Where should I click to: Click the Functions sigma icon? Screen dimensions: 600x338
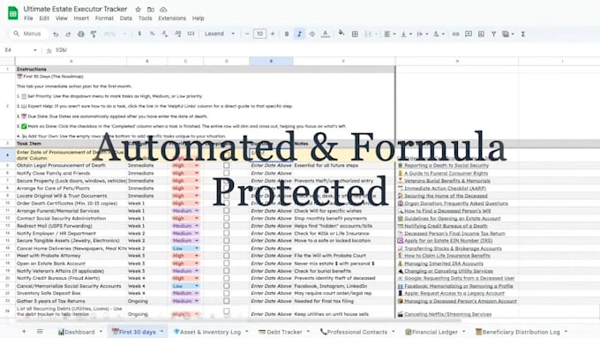pyautogui.click(x=522, y=34)
